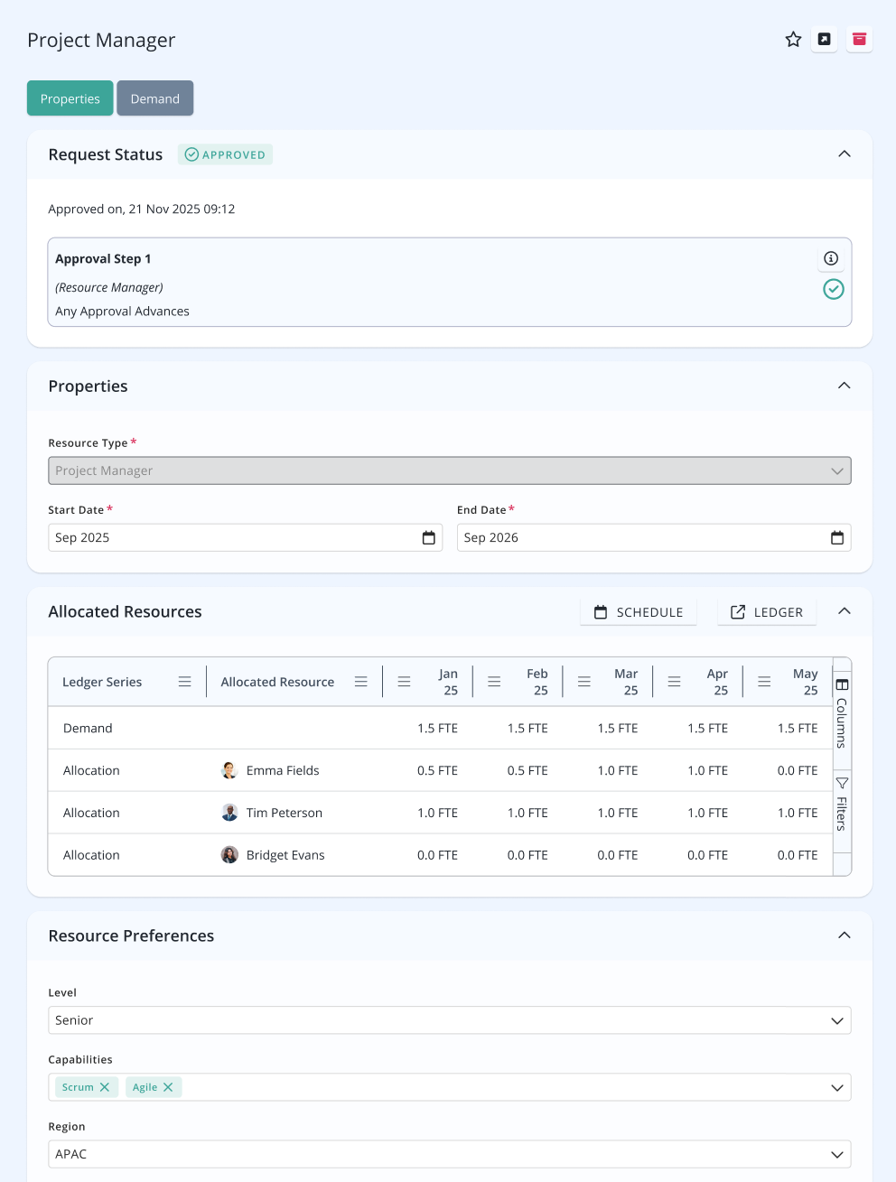Select the Properties tab
This screenshot has width=896, height=1182.
pyautogui.click(x=70, y=98)
